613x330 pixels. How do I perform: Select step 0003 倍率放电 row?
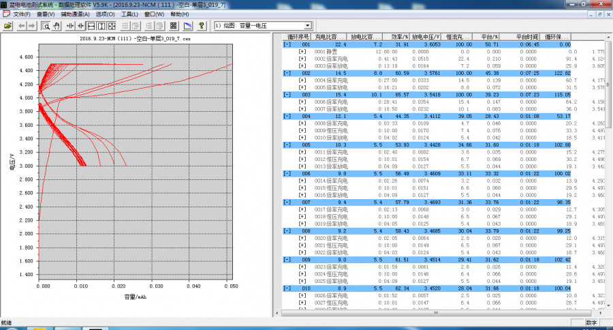coord(443,66)
